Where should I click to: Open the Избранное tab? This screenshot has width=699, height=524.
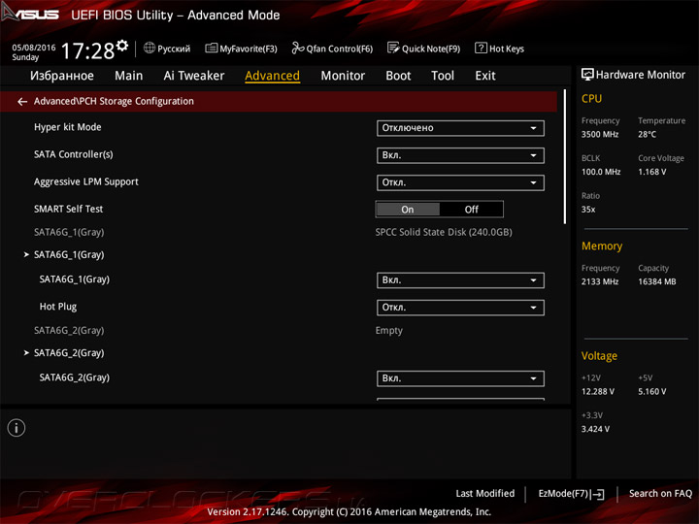click(x=62, y=76)
